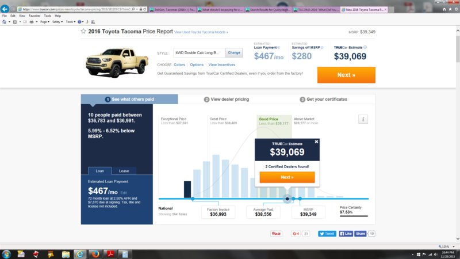Viewport: 460px width, 259px height.
Task: Open the folder explorer icon in taskbar
Action: tap(66, 254)
